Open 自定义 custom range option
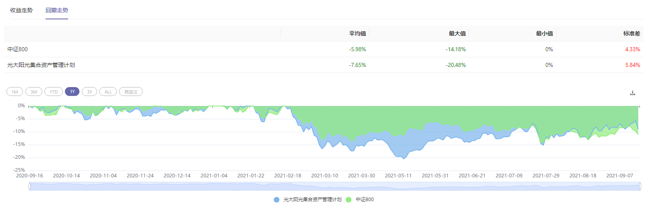 coord(131,92)
